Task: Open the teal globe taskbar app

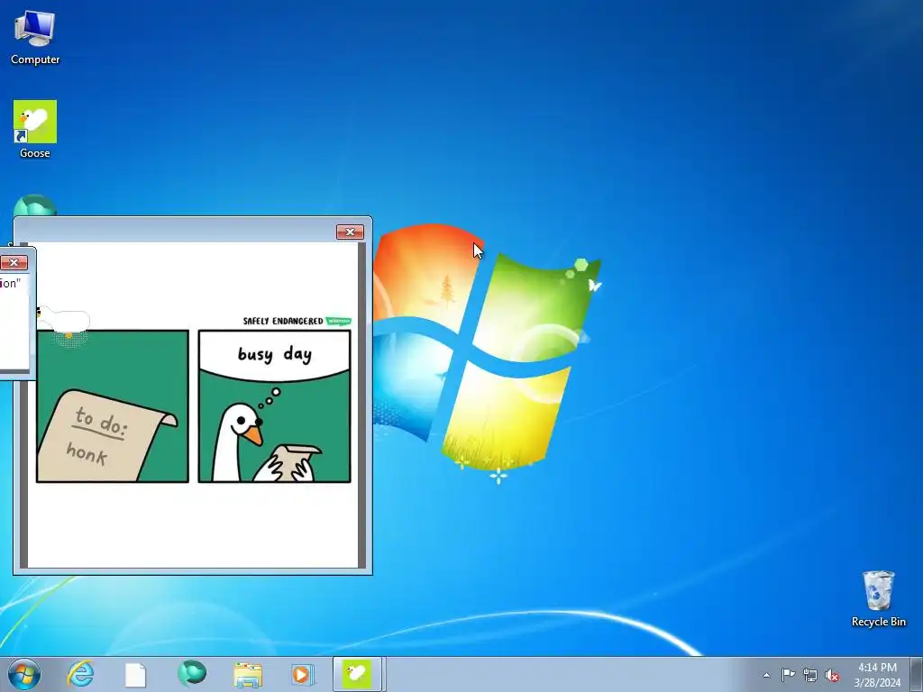Action: click(x=192, y=674)
